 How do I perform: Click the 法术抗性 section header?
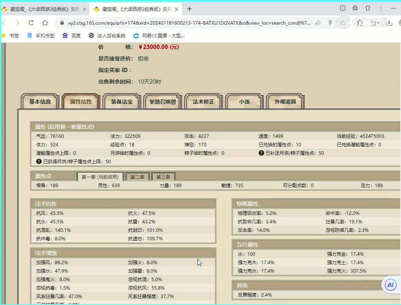click(123, 204)
